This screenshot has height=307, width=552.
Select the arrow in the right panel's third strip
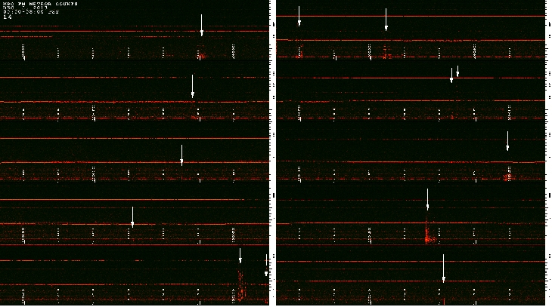click(507, 141)
